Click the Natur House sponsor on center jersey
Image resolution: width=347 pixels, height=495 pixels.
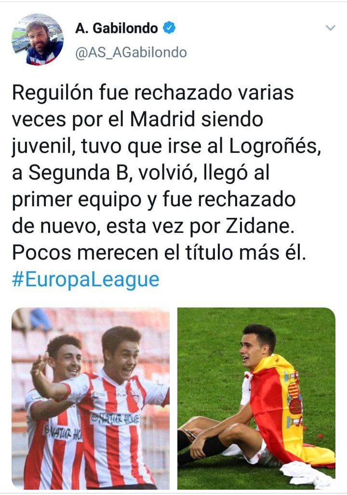(115, 418)
